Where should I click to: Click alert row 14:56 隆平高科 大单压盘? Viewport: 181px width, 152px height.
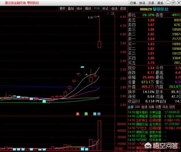(154, 112)
